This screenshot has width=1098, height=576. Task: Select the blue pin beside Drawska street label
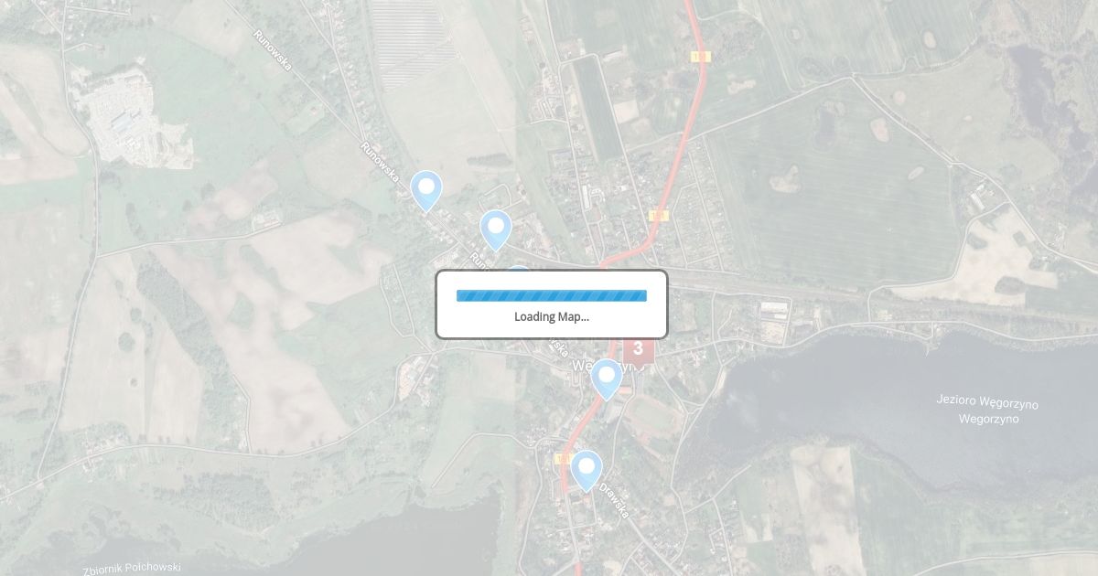(x=587, y=471)
